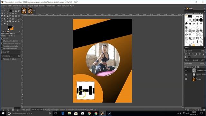Select the Fondo layer row
The height and width of the screenshot is (116, 206).
(195, 79)
